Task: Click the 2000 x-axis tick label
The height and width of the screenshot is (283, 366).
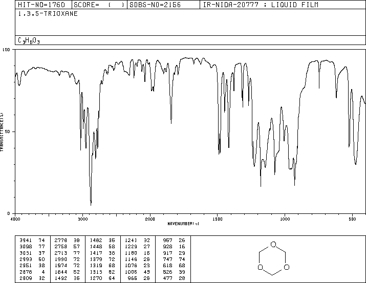Action: coord(150,219)
